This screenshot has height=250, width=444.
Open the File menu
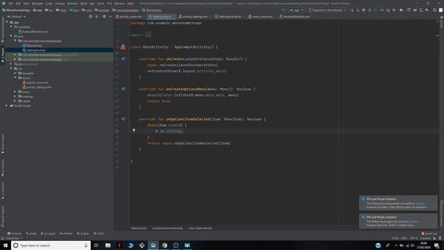pos(11,3)
